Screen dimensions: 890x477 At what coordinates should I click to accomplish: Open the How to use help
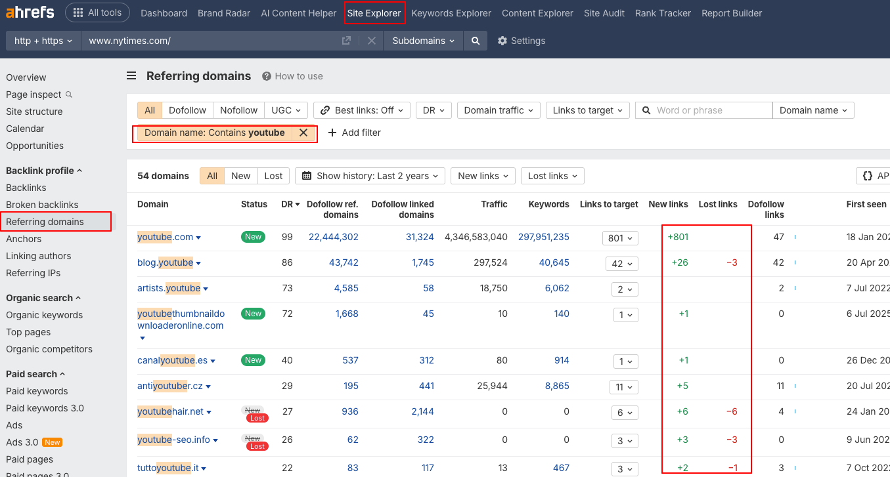(292, 76)
